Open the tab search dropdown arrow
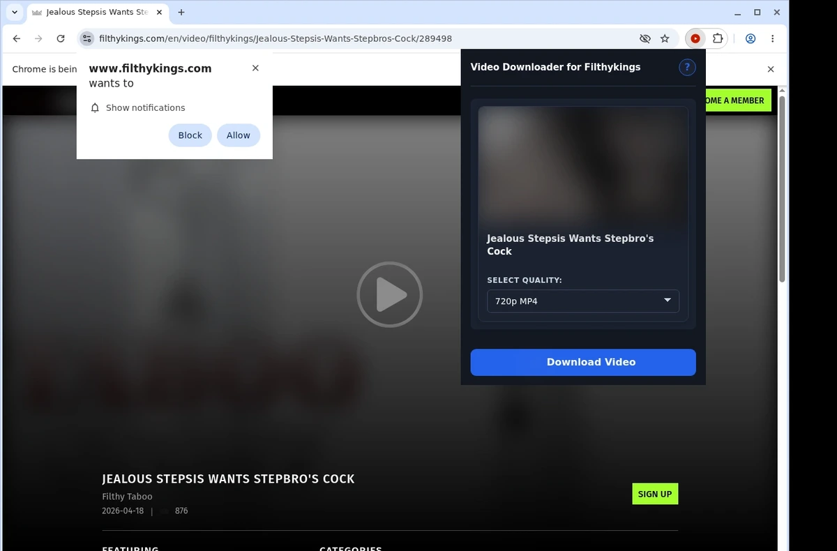 [x=15, y=13]
